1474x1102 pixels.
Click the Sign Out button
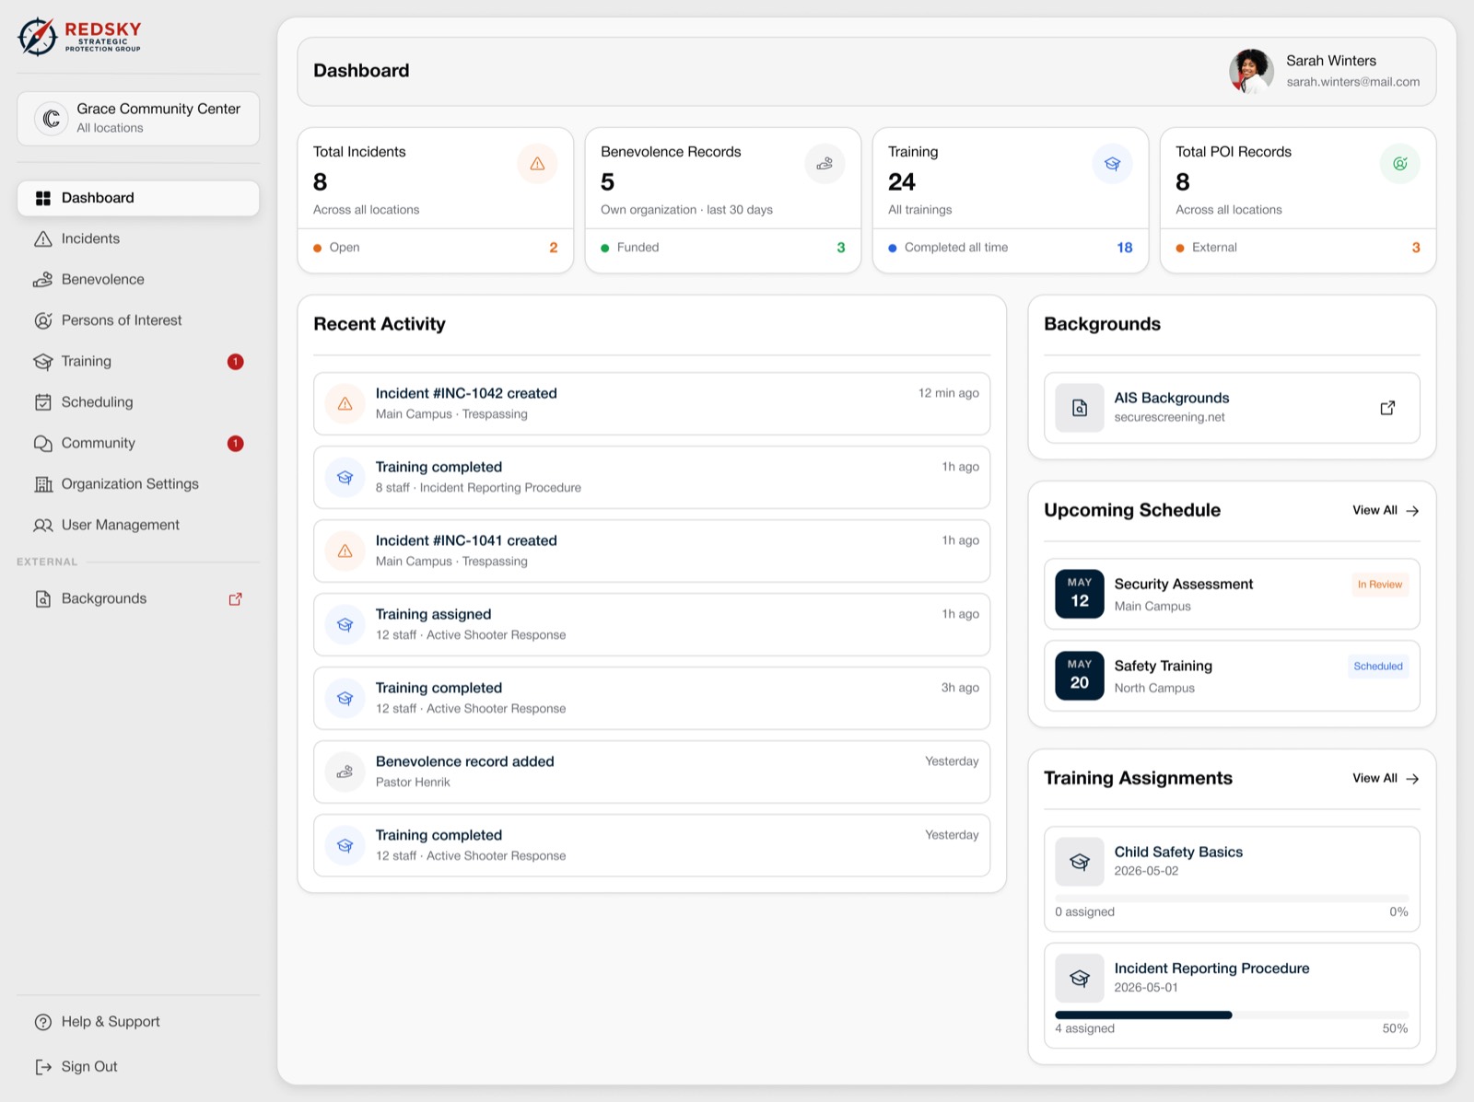click(138, 1066)
